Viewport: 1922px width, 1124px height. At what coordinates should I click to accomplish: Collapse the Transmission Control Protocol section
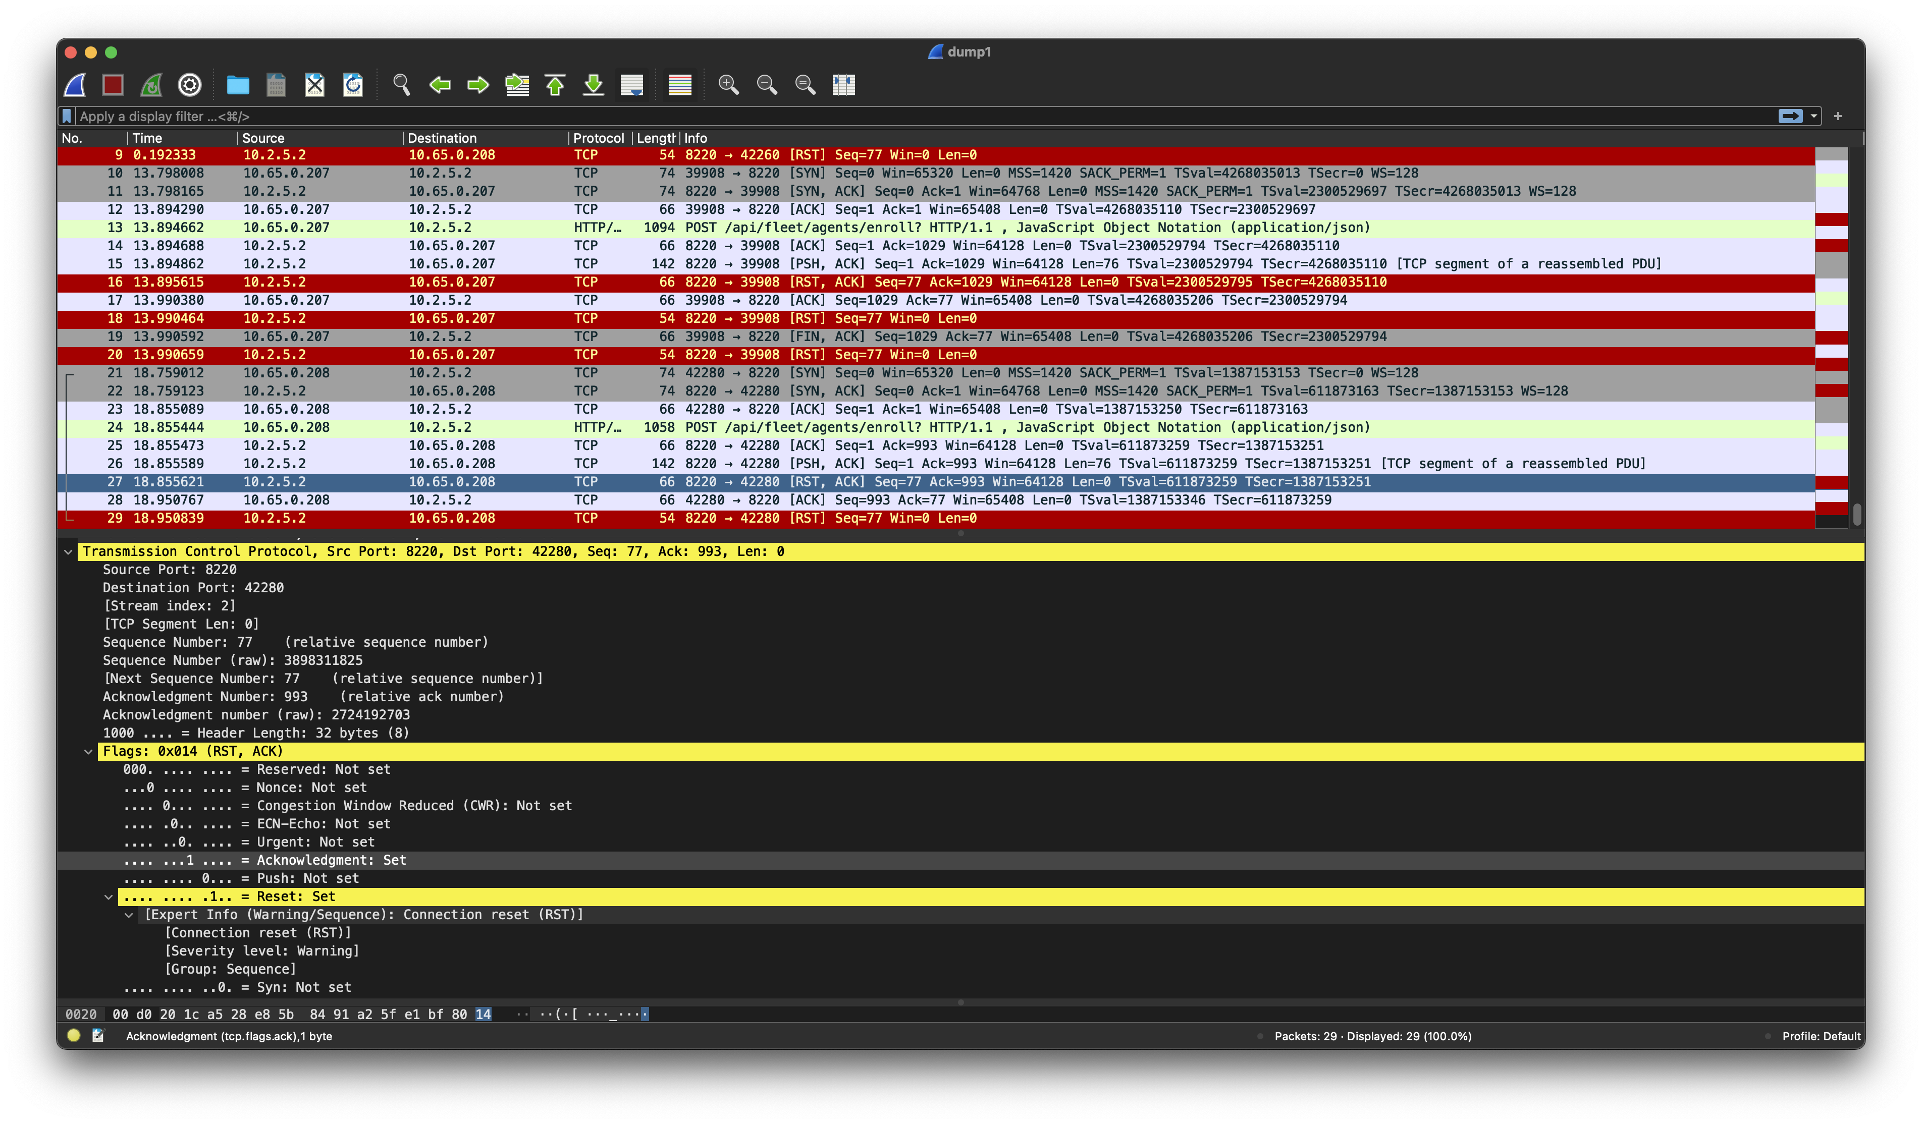[69, 551]
